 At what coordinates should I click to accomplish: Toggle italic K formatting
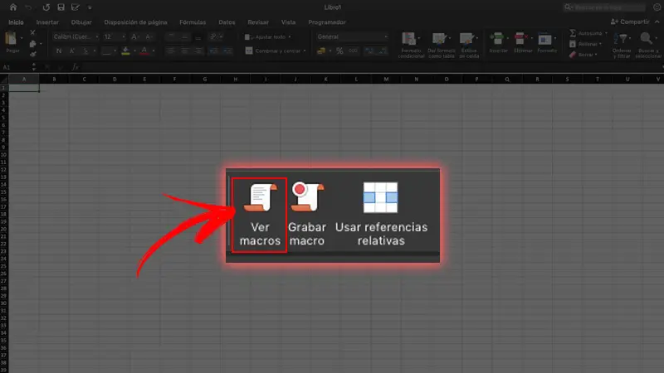tap(72, 51)
